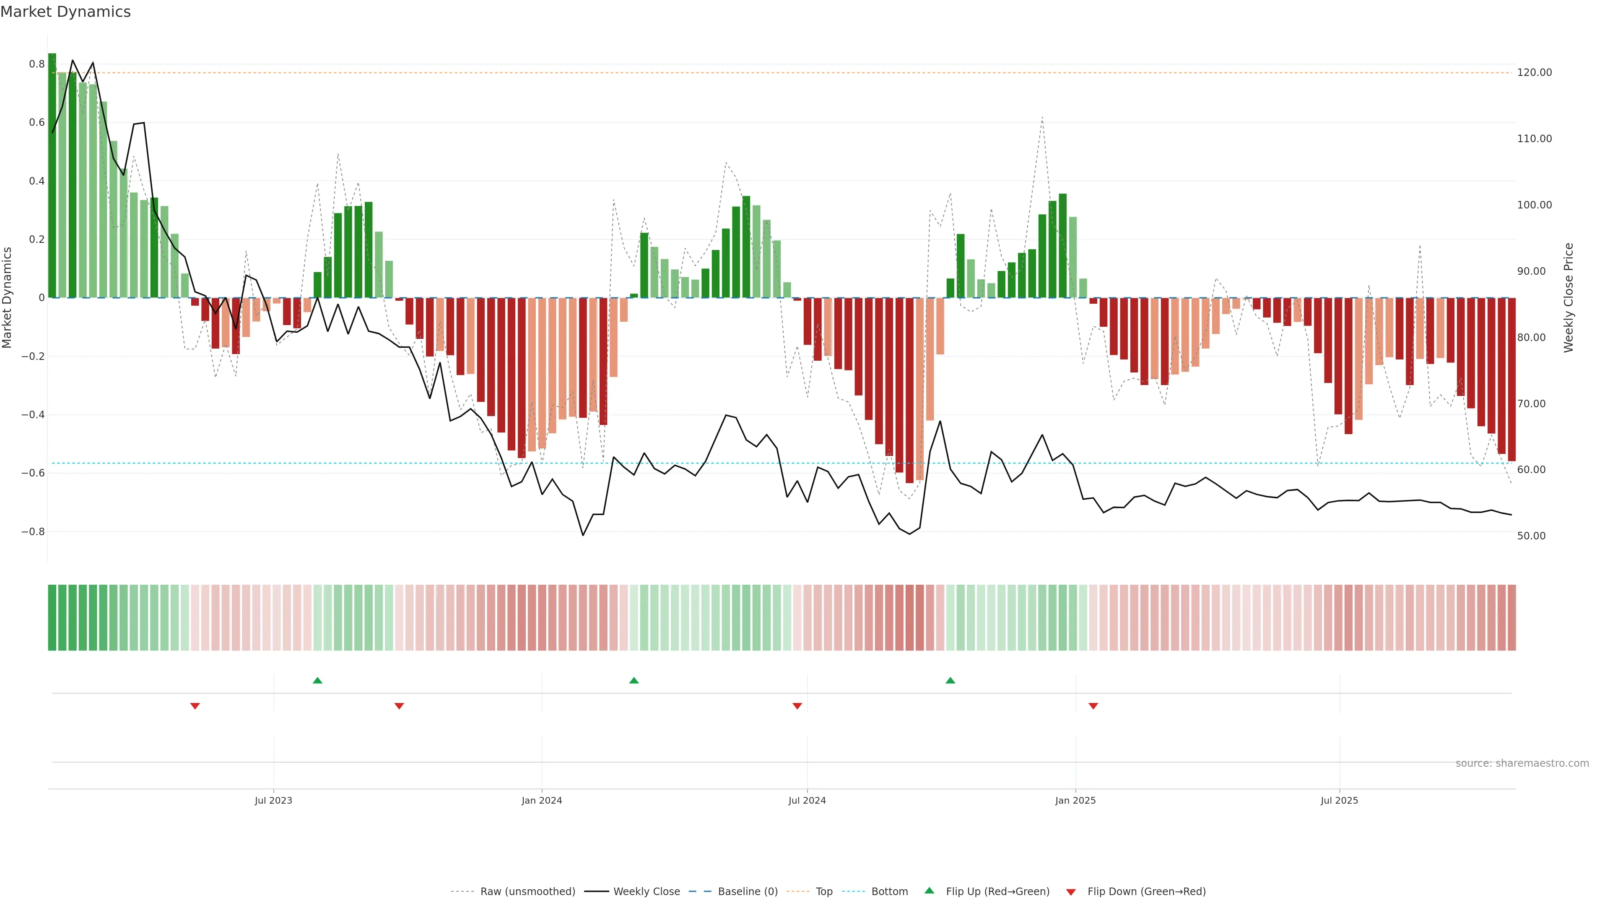Viewport: 1610px width, 906px height.
Task: Click the Jan 2024 x-axis label
Action: click(x=542, y=800)
